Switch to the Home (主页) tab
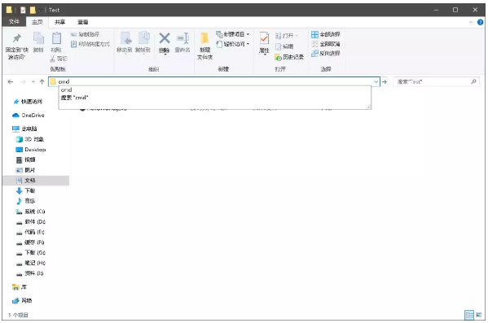 pyautogui.click(x=37, y=22)
